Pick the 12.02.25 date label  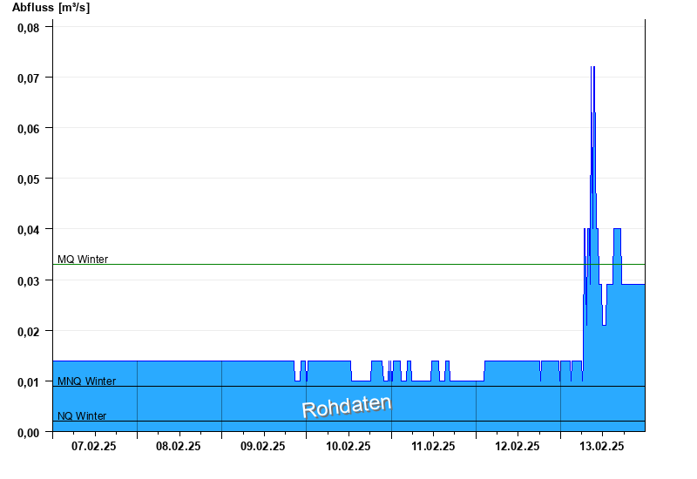point(518,446)
